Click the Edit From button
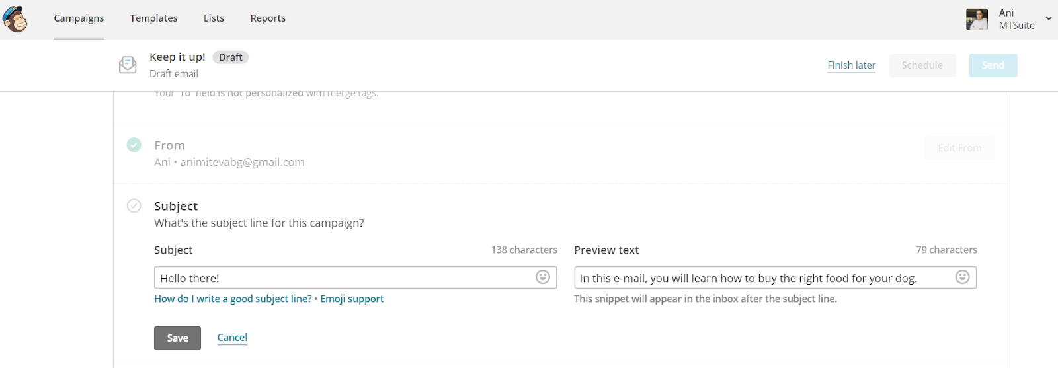 tap(959, 148)
